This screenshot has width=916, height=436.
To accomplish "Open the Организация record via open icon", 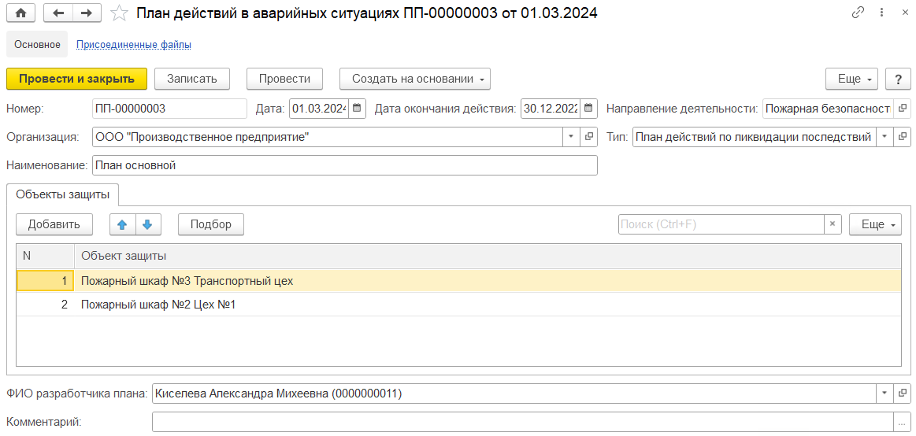I will tap(589, 137).
